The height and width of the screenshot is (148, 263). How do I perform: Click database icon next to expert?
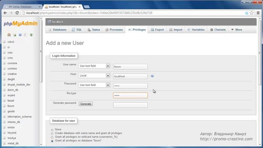[x=5, y=95]
